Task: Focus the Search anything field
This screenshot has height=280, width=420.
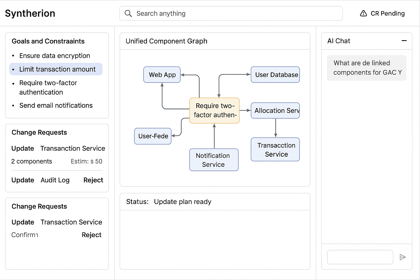Action: click(x=231, y=13)
